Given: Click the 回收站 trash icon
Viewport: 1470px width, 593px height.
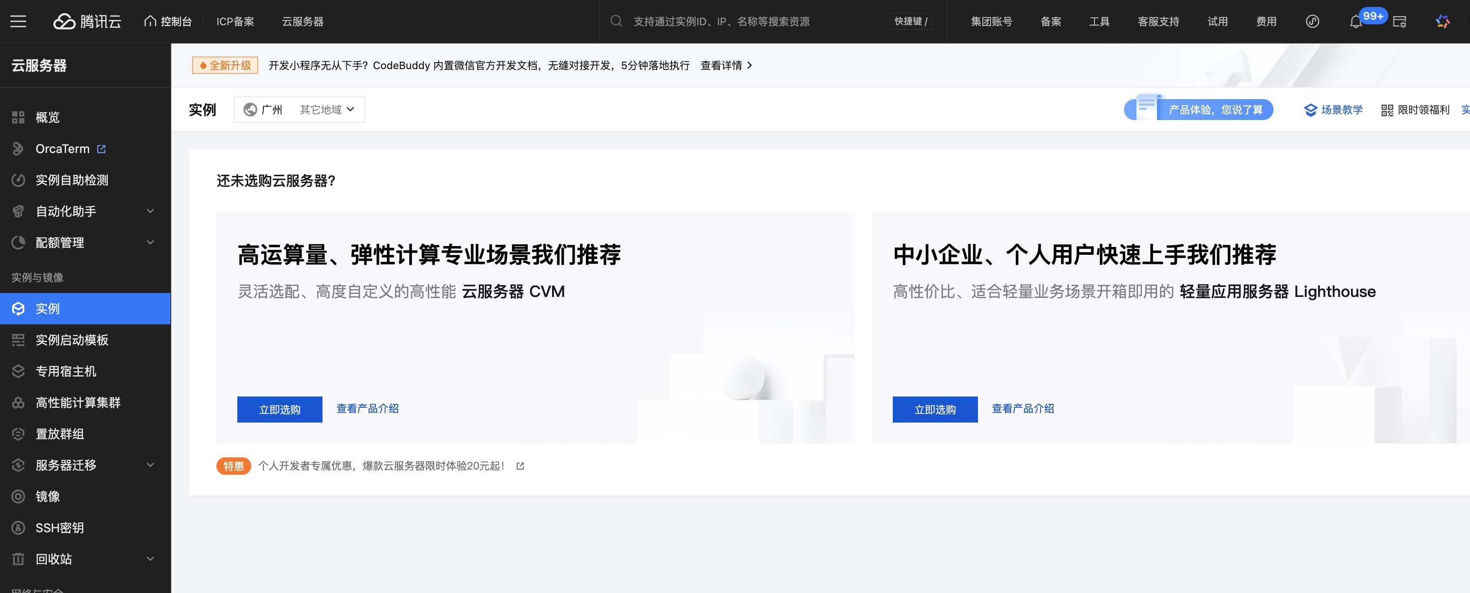Looking at the screenshot, I should [x=18, y=560].
